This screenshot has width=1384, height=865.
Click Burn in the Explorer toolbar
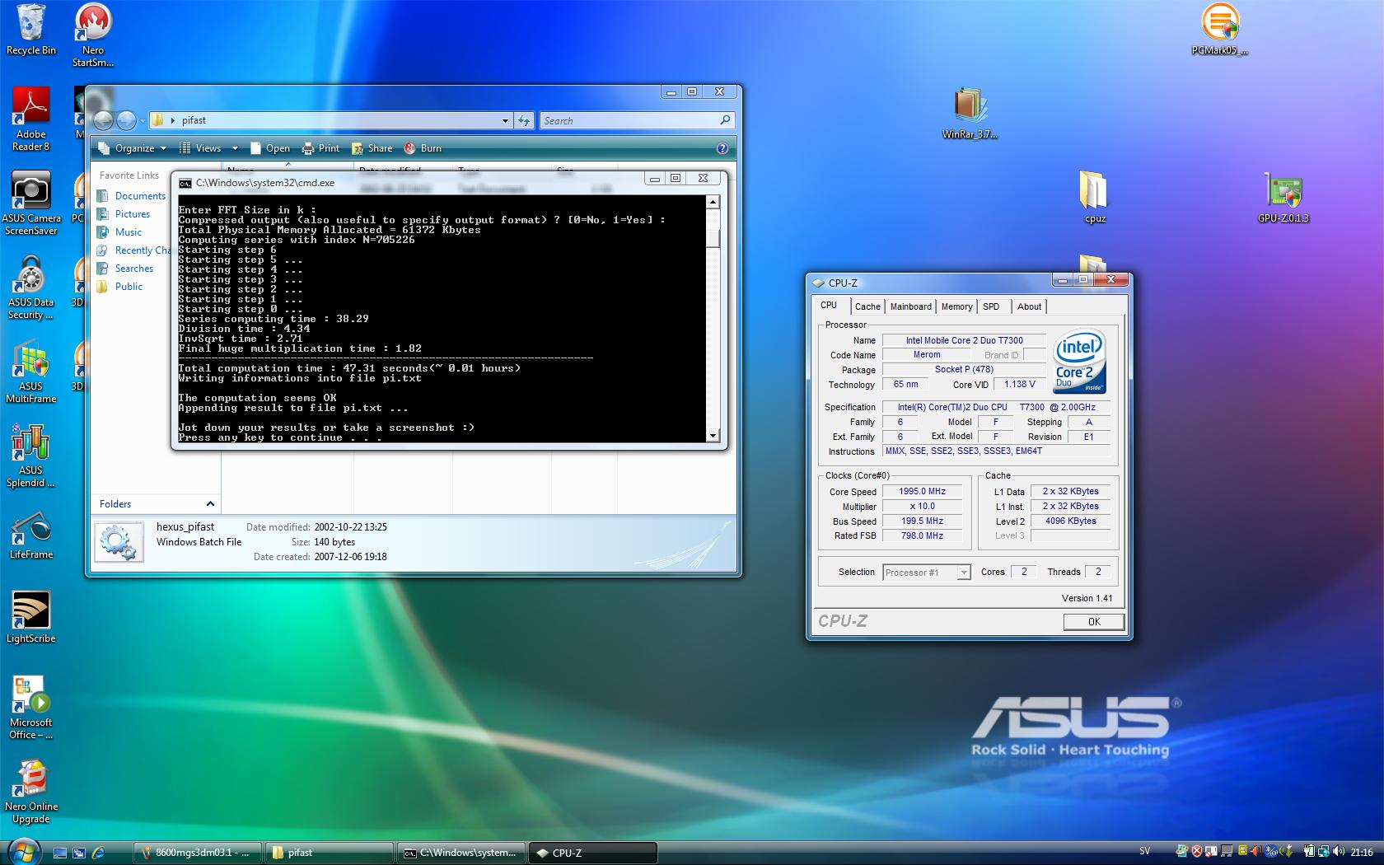click(x=423, y=148)
